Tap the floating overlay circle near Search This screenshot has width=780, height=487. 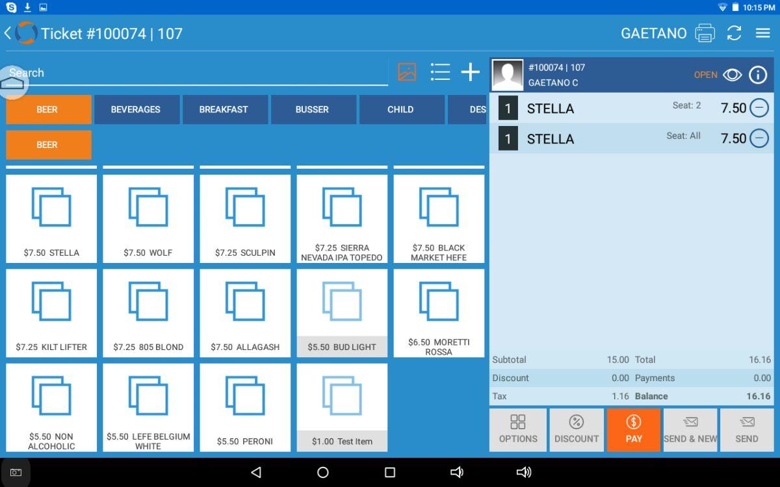pyautogui.click(x=13, y=82)
